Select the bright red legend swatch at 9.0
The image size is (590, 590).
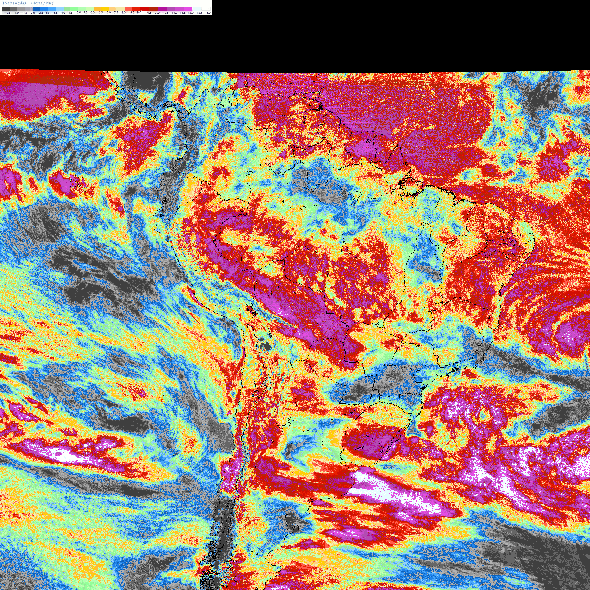click(x=136, y=9)
